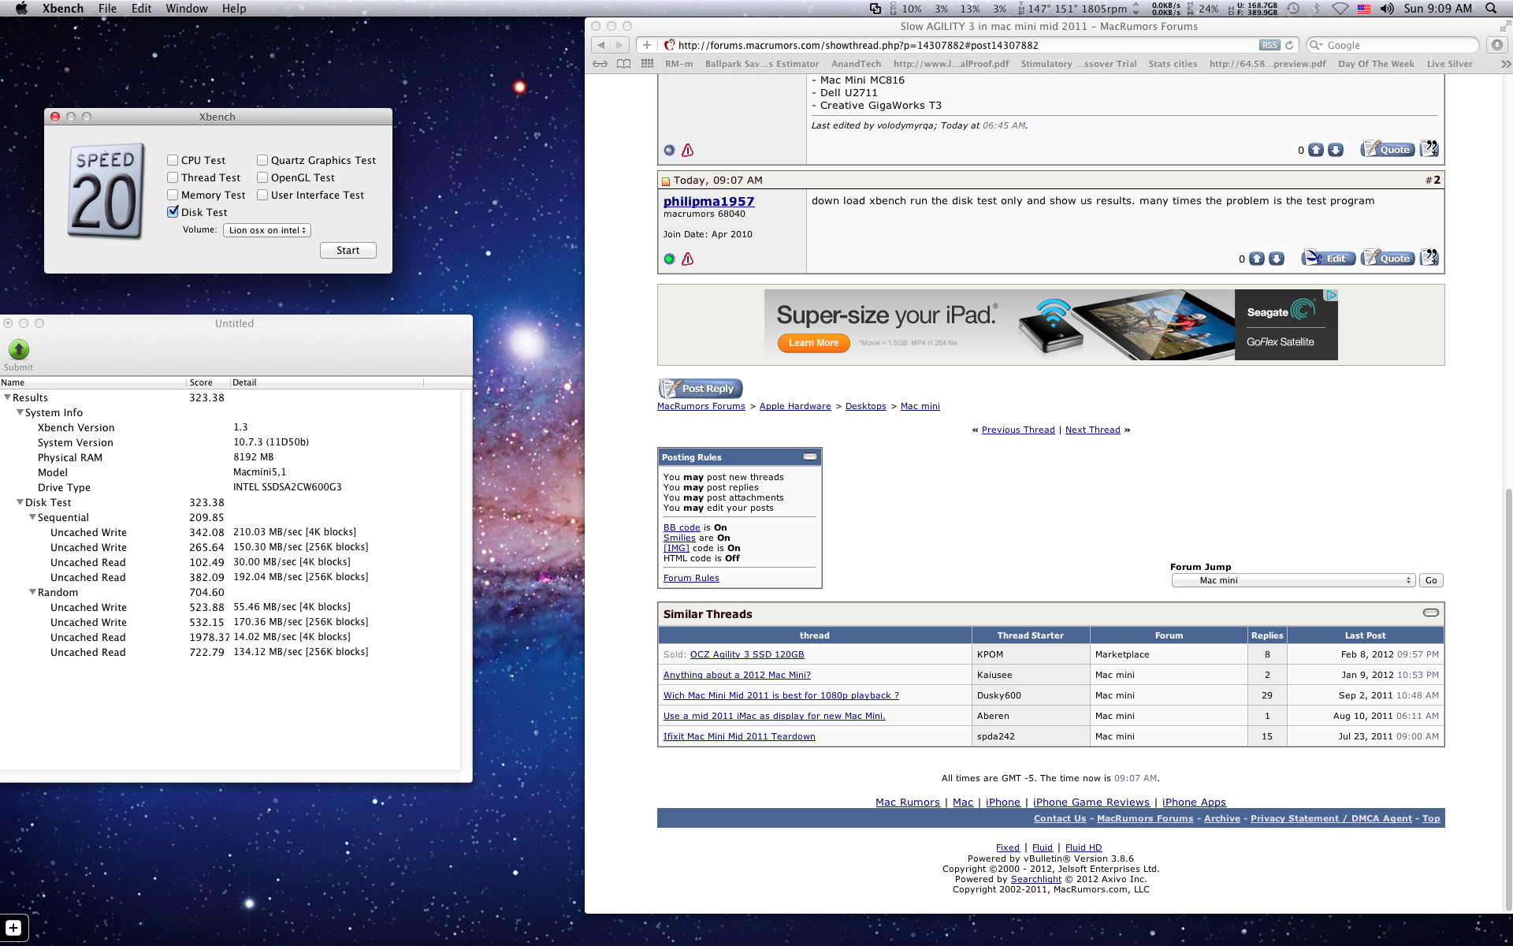Show Safari downloads button
This screenshot has height=946, width=1513.
pos(1497,45)
